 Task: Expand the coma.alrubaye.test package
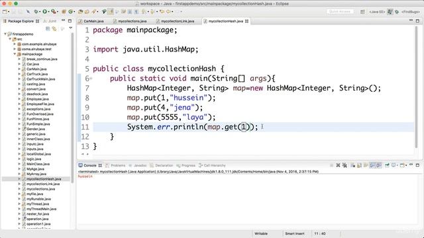tap(15, 49)
